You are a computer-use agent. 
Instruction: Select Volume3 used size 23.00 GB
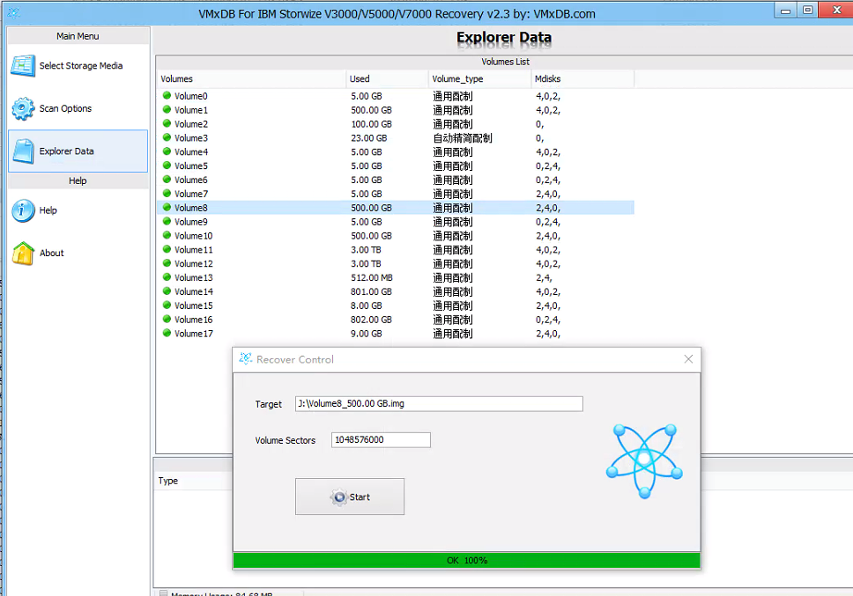(369, 138)
